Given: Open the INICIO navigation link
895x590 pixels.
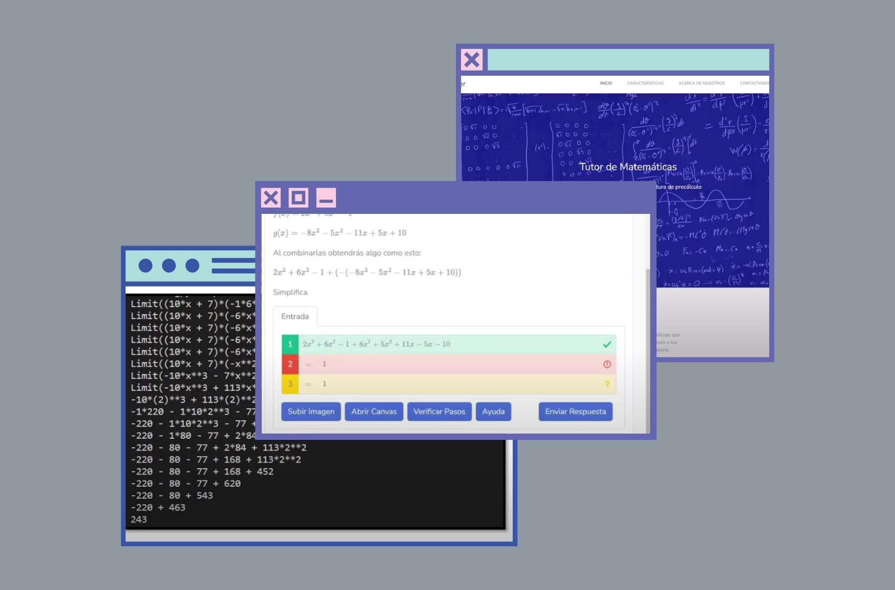Looking at the screenshot, I should pyautogui.click(x=605, y=83).
